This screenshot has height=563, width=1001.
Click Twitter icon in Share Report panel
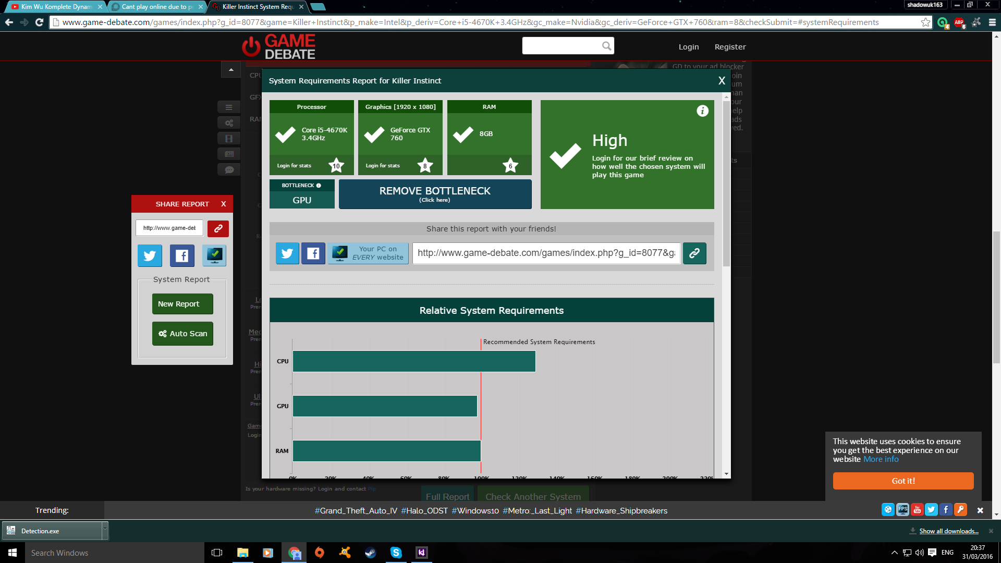pyautogui.click(x=150, y=255)
